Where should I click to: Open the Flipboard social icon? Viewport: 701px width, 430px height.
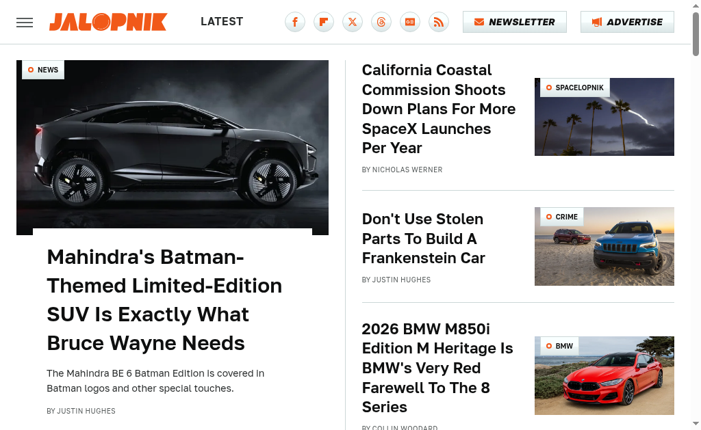point(324,22)
